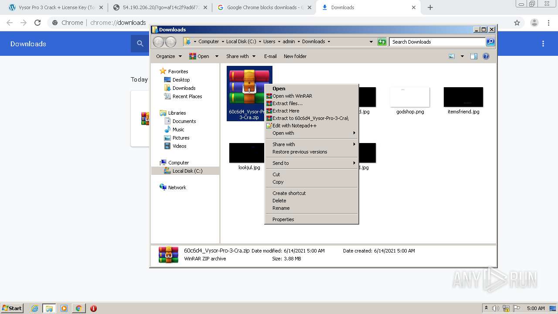Select Copy in context menu
Image resolution: width=558 pixels, height=314 pixels.
click(x=311, y=182)
